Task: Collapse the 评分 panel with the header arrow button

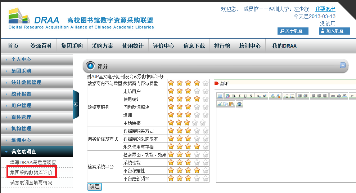Action: click(342, 66)
